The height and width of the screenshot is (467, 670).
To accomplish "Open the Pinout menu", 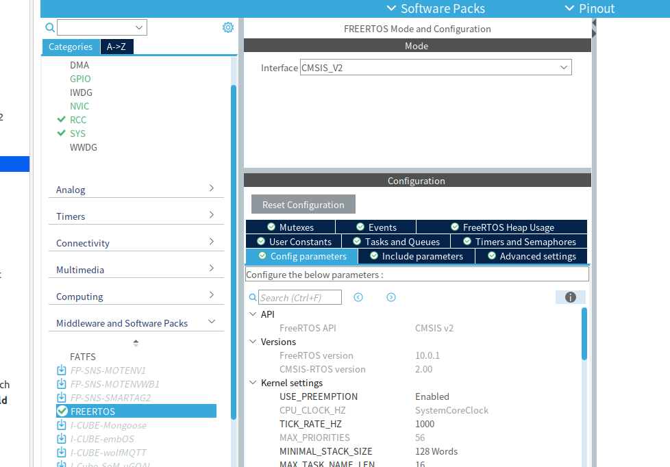I will tap(590, 8).
